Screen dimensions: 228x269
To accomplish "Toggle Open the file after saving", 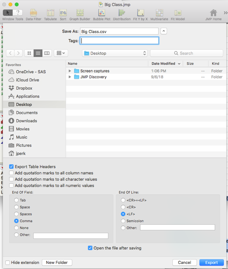I will pos(90,248).
